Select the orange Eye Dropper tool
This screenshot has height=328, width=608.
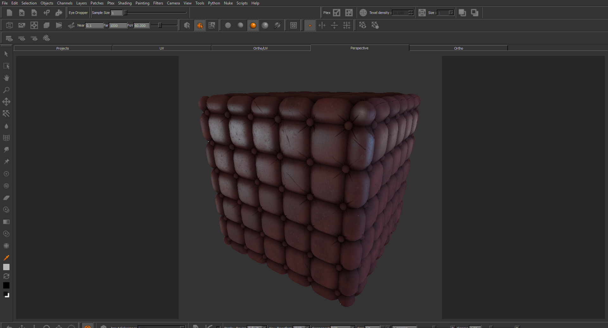coord(6,258)
